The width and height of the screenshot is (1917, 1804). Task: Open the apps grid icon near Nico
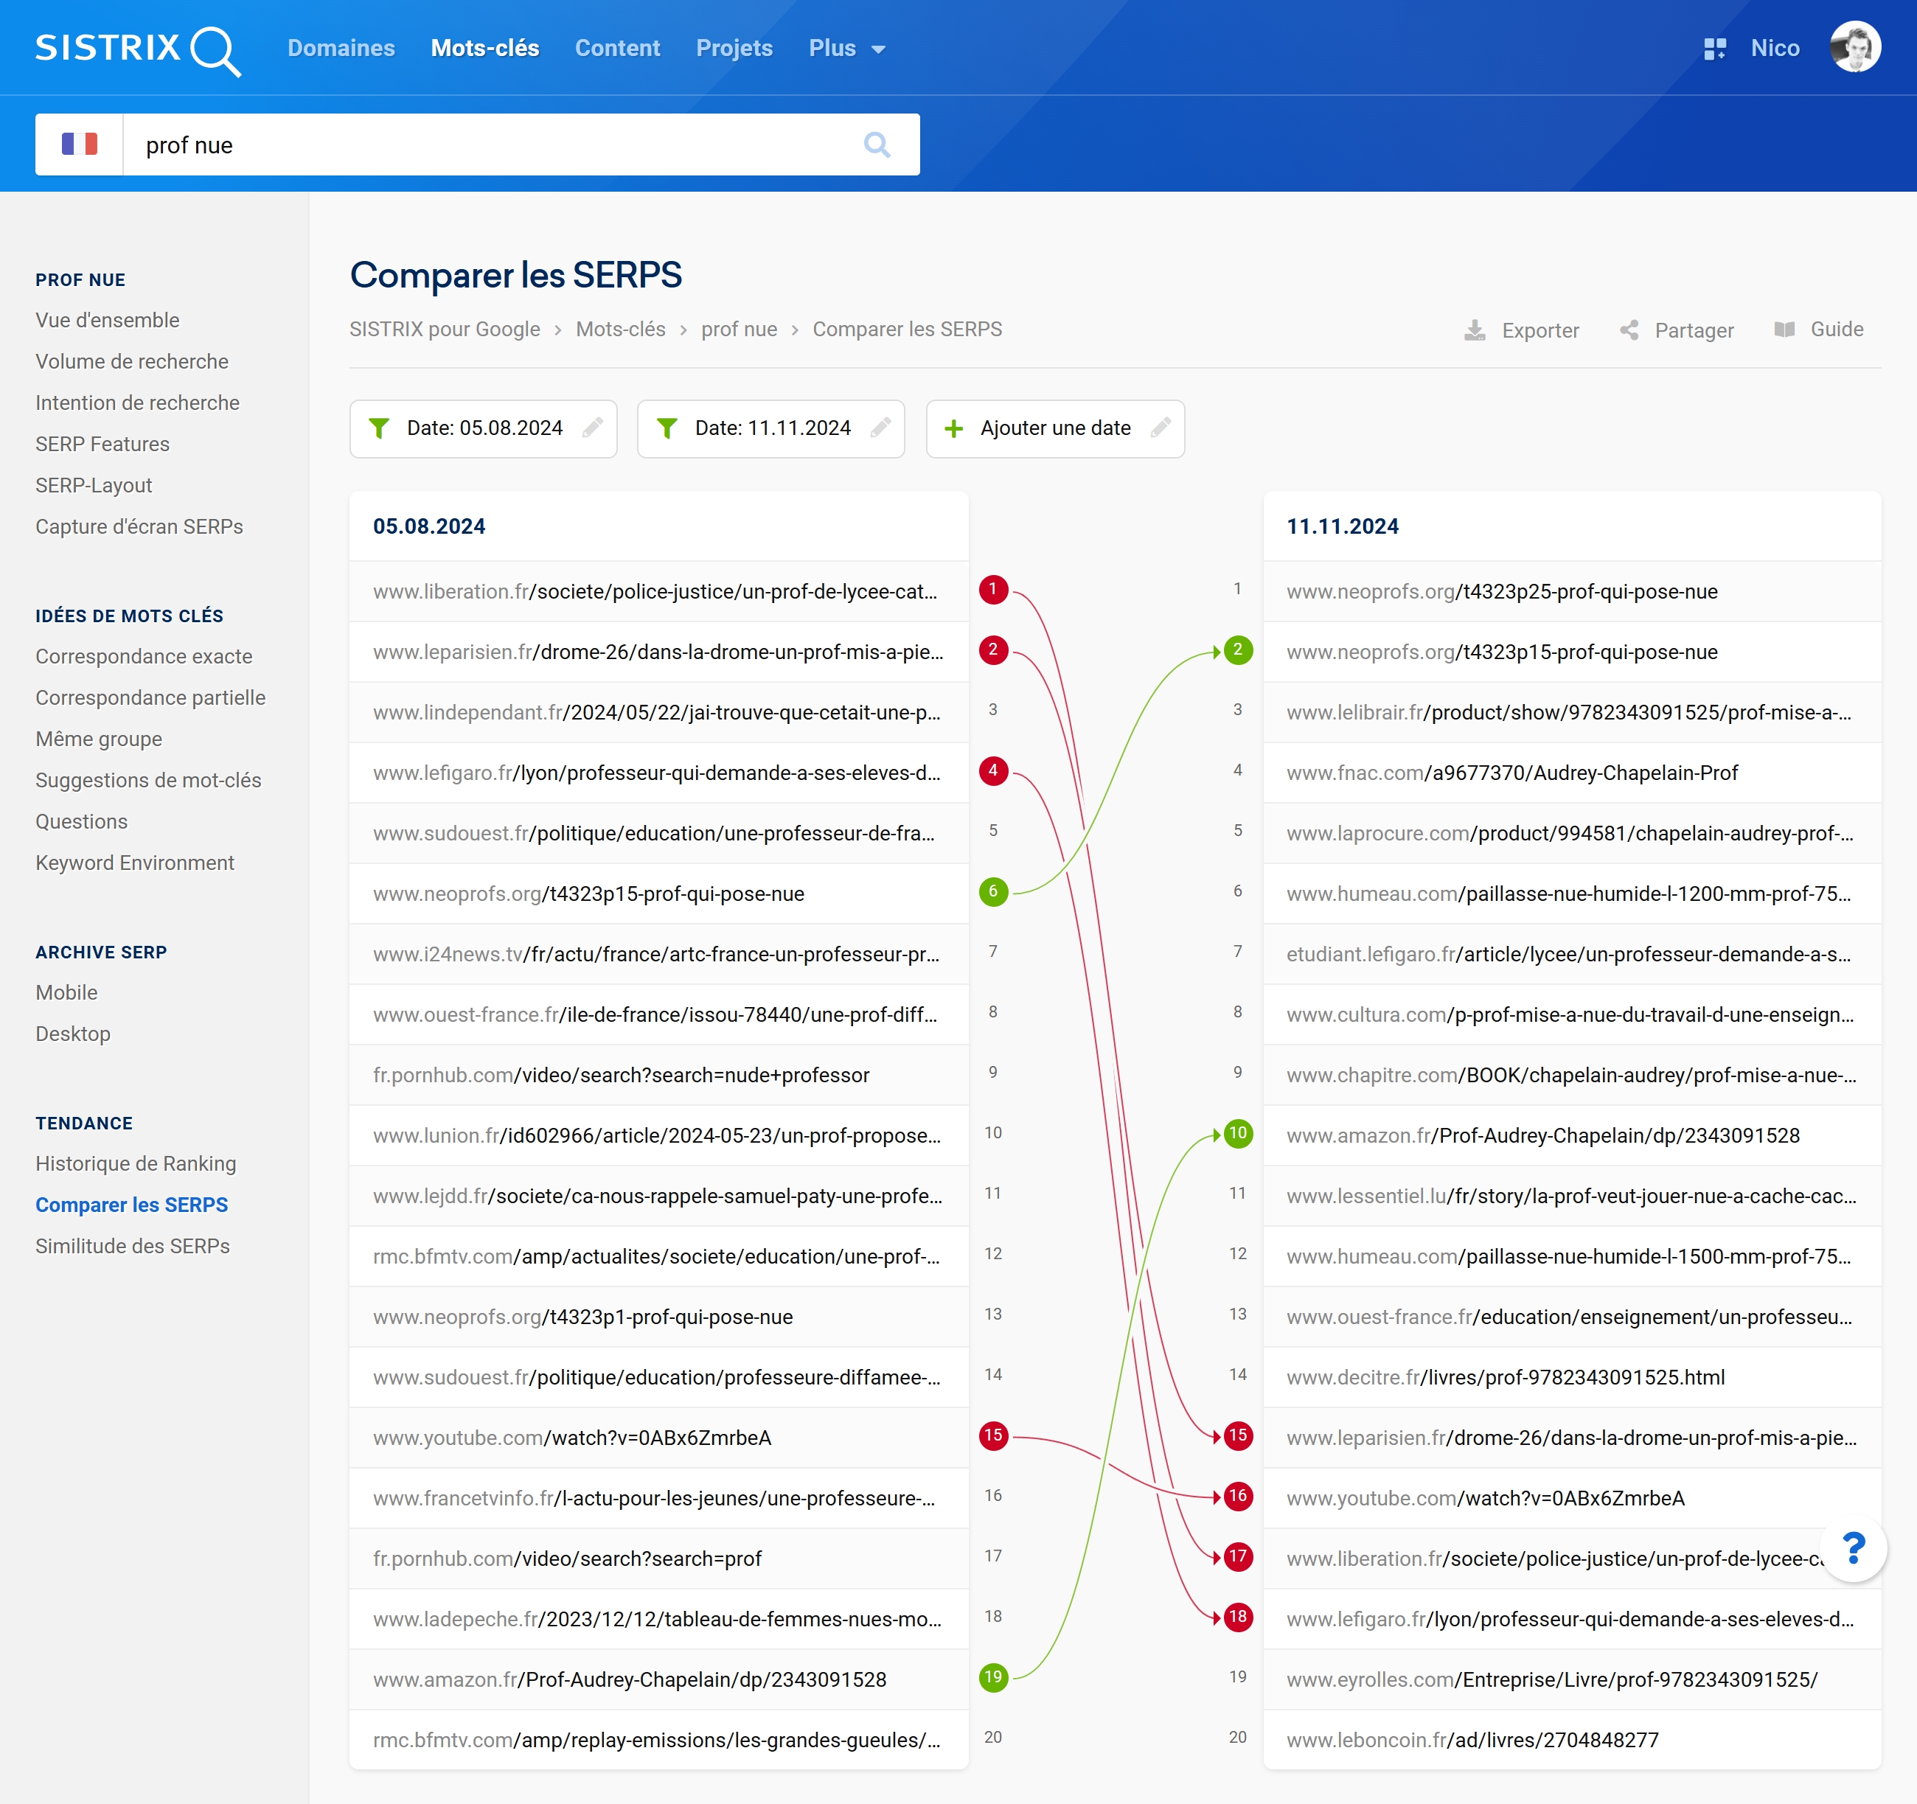point(1714,48)
